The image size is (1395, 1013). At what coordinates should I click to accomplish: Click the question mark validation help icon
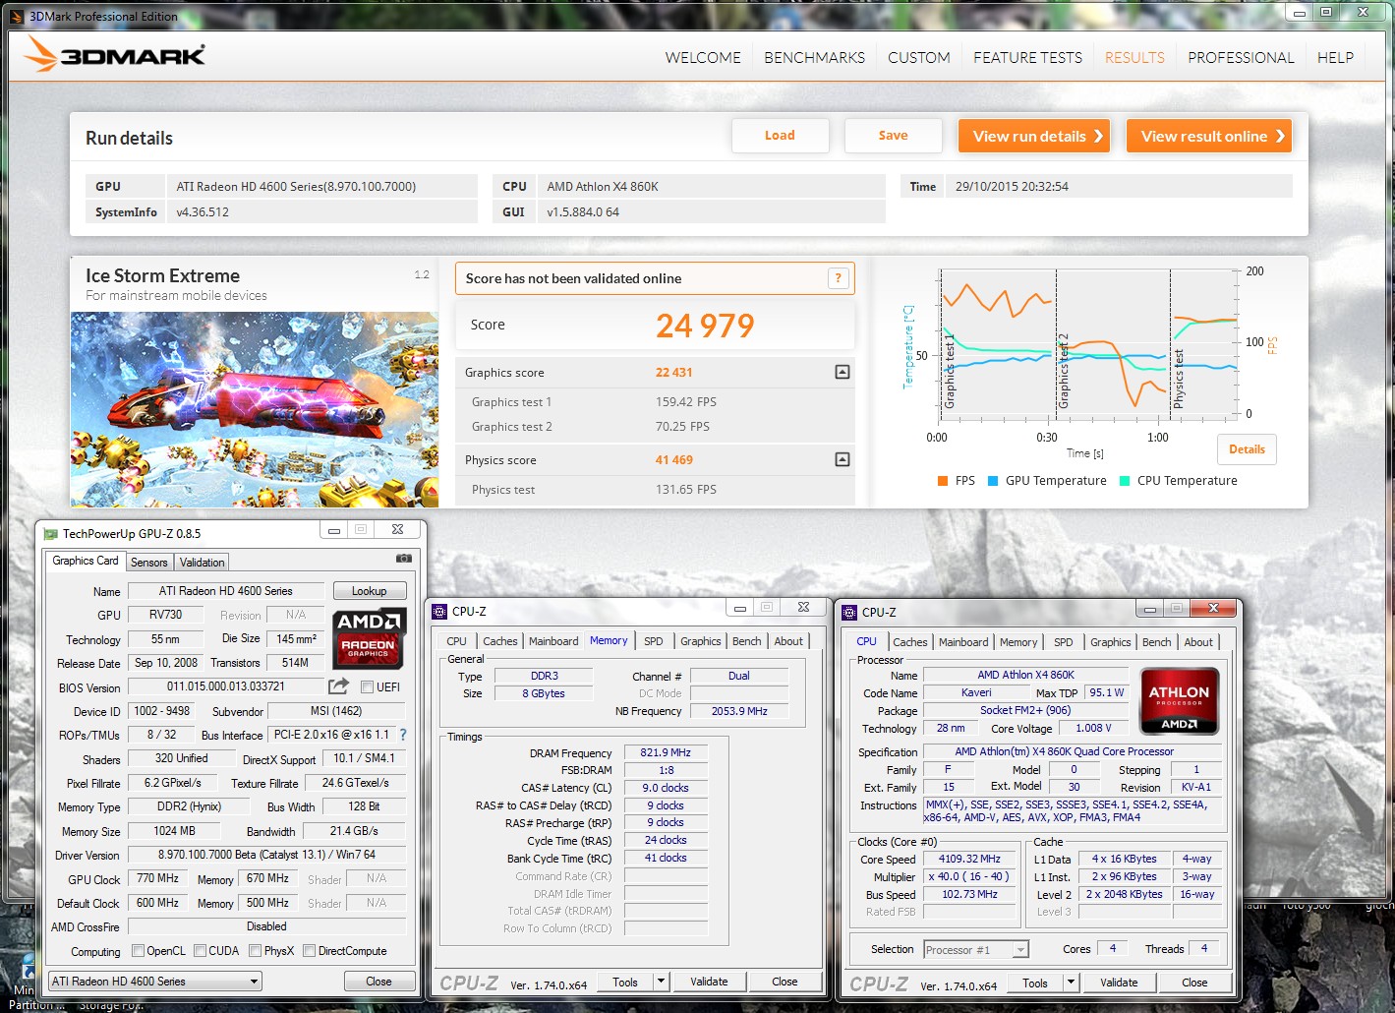tap(838, 278)
